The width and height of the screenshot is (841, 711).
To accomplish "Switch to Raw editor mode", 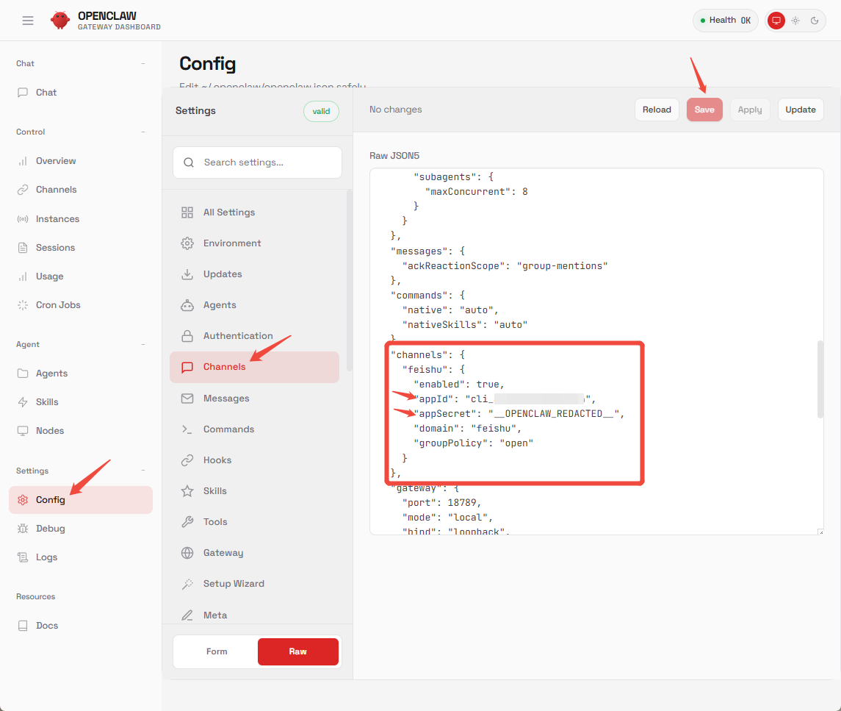I will (x=297, y=651).
